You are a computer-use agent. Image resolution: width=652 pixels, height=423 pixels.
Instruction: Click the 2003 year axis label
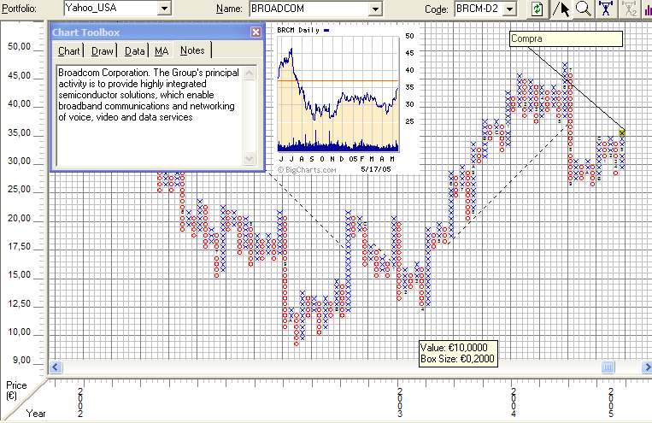point(400,402)
